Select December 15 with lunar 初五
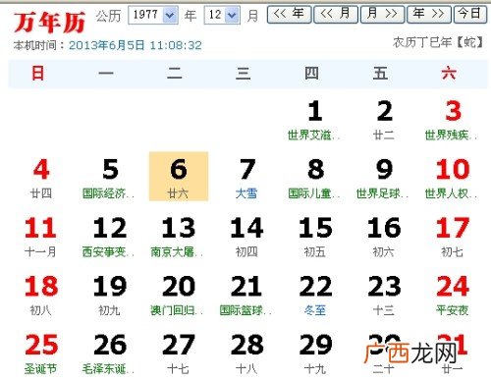 point(315,238)
